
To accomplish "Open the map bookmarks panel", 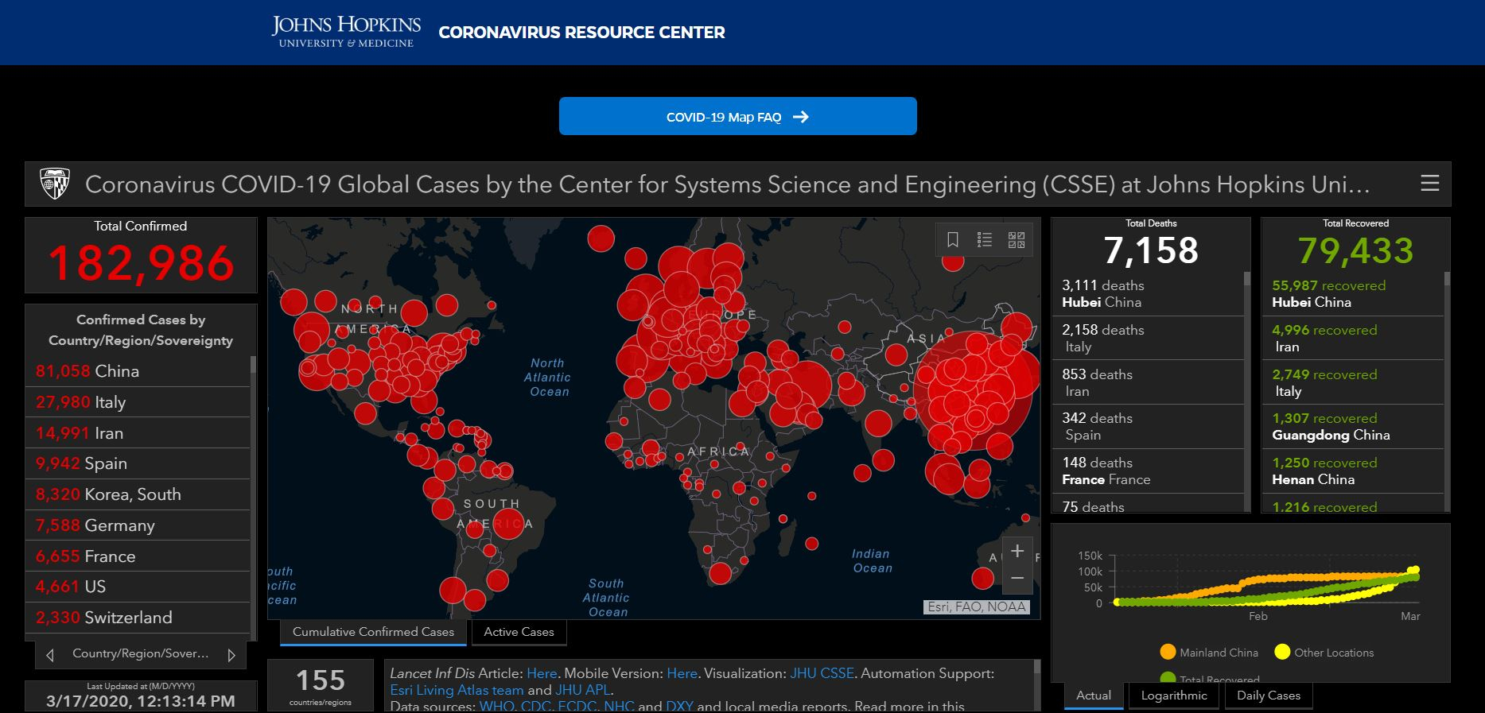I will click(x=953, y=239).
